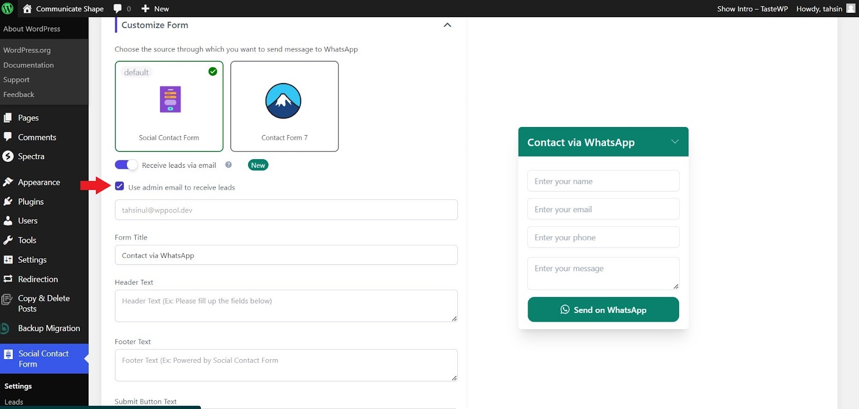The image size is (859, 409).
Task: Click Show Intro – TasteWP link
Action: tap(752, 9)
